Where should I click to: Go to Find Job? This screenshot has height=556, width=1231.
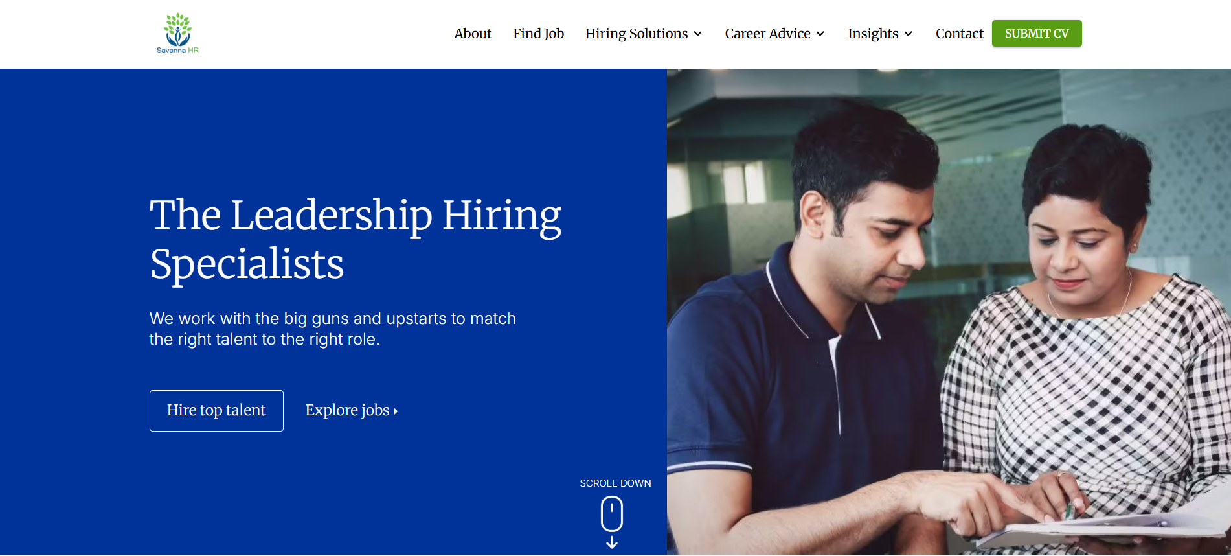pyautogui.click(x=538, y=34)
